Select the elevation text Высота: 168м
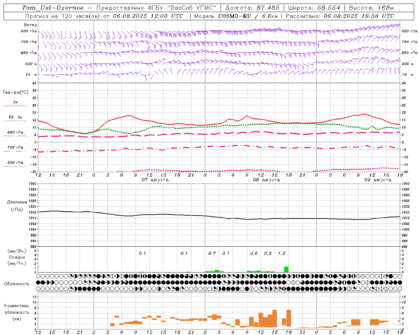 [x=371, y=8]
